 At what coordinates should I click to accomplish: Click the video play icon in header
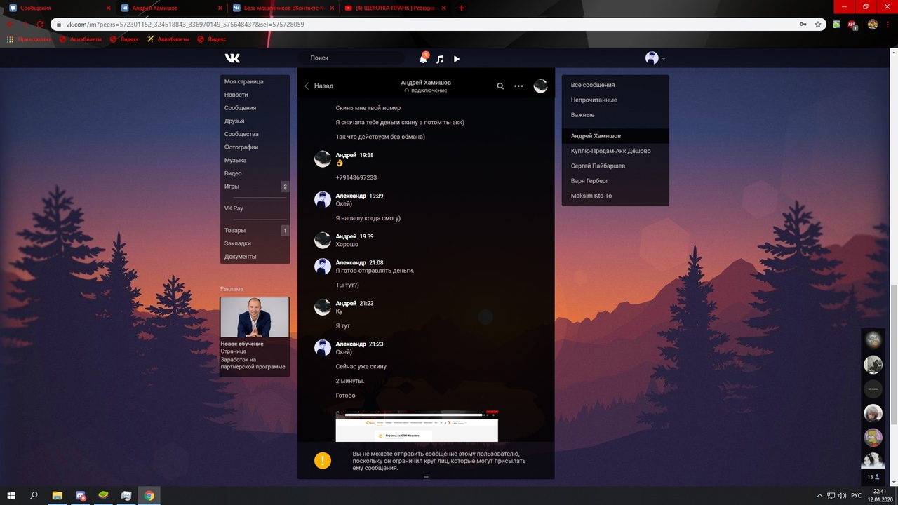(x=457, y=59)
